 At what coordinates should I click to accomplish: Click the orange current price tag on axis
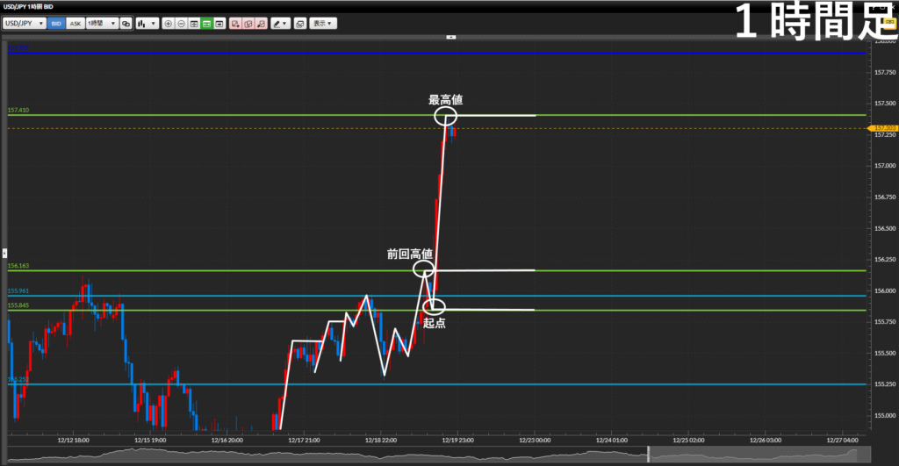884,128
